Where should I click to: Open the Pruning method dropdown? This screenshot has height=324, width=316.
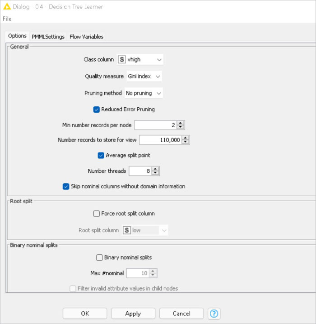pyautogui.click(x=158, y=93)
